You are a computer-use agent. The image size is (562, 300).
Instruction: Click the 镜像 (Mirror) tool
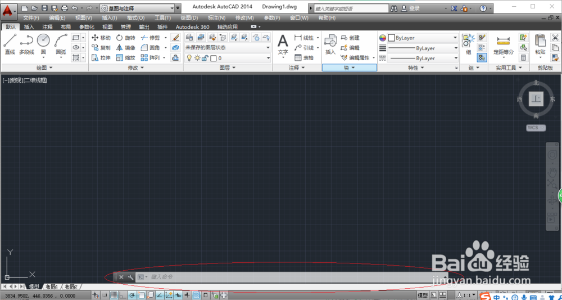click(126, 47)
